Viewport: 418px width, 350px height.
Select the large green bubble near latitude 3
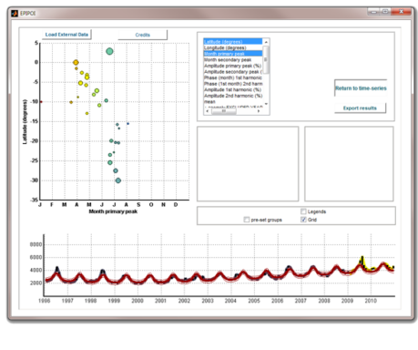(109, 51)
